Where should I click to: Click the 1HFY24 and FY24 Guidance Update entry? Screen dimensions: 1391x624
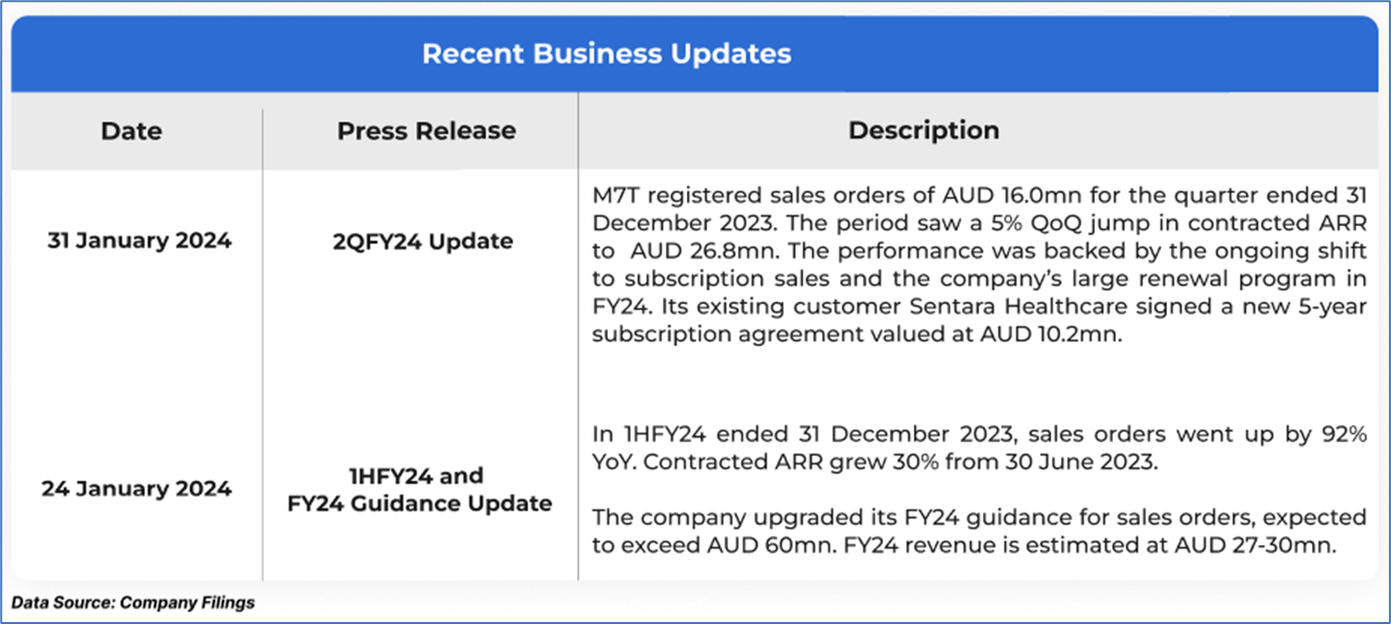419,489
